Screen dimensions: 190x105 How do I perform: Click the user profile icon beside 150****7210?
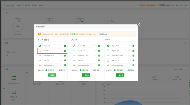[5, 5]
